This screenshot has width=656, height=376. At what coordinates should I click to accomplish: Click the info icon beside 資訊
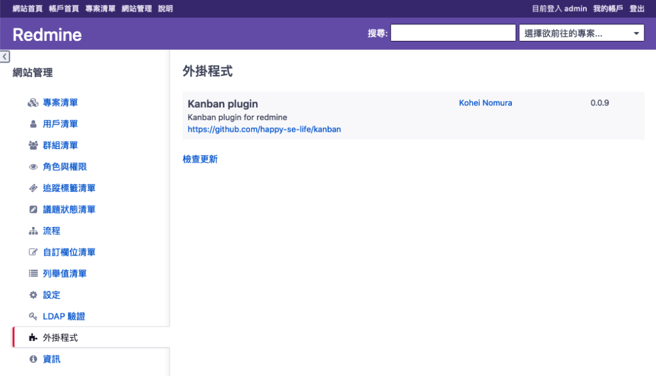pos(33,359)
